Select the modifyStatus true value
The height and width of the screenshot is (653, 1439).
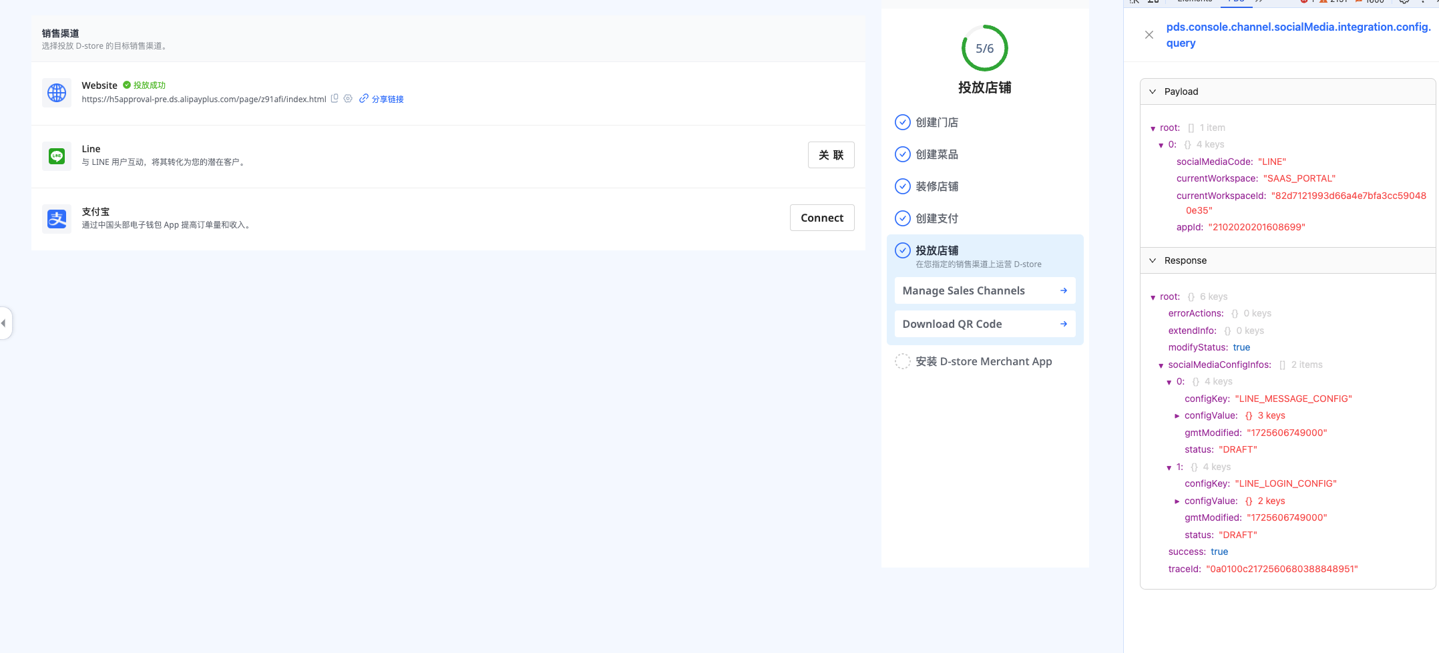pos(1241,347)
